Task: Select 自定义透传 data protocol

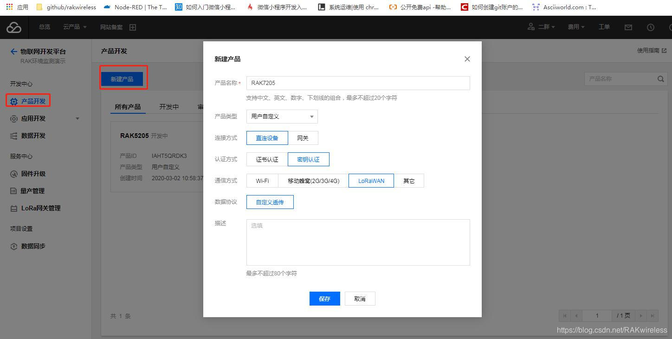Action: coord(270,202)
